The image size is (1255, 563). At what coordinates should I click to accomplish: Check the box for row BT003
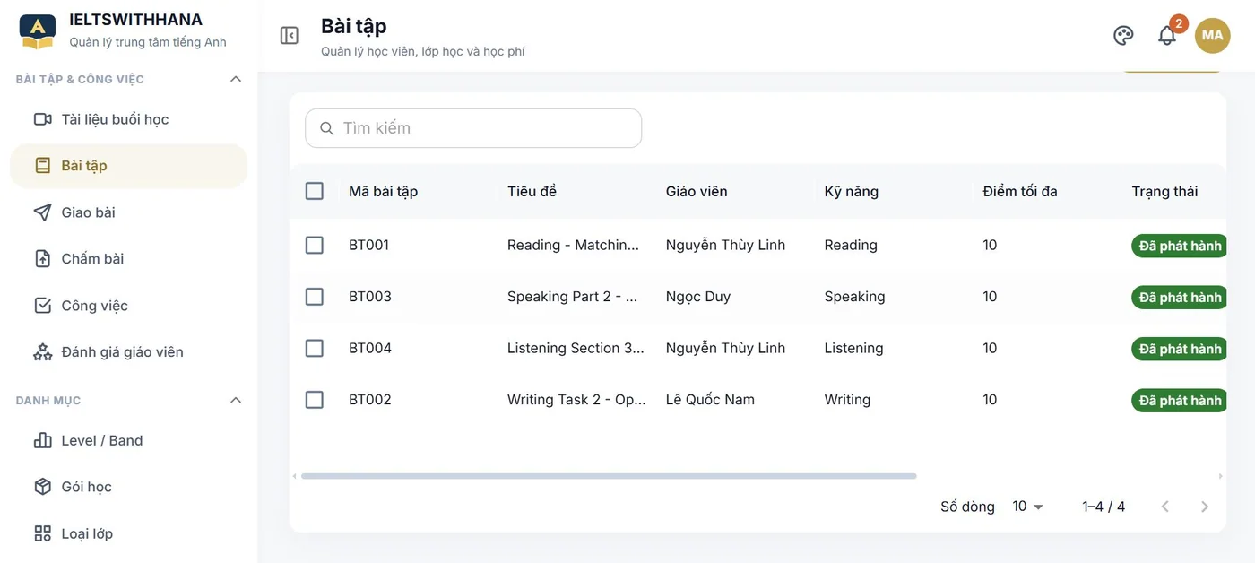pos(315,297)
